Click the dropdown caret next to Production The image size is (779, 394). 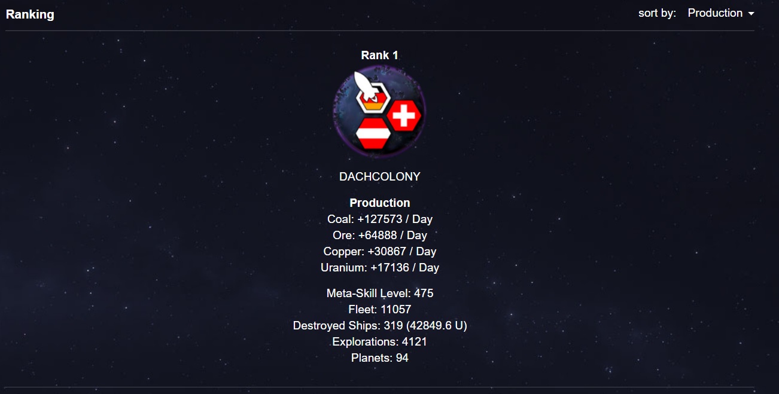coord(751,14)
